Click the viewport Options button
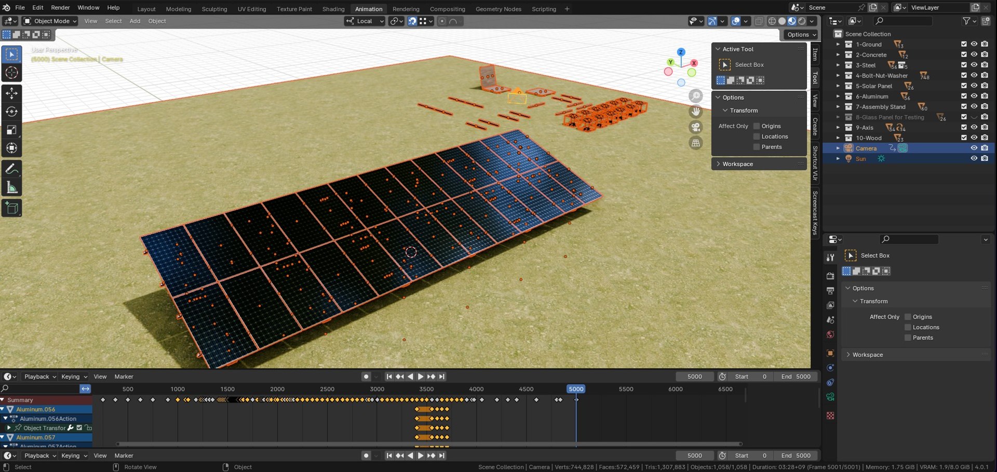Screen dimensions: 997x472 801,35
